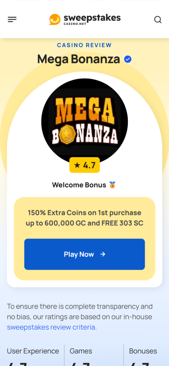Click the medal icon beside Welcome Bonus
Screen dimensions: 169x366
(112, 185)
